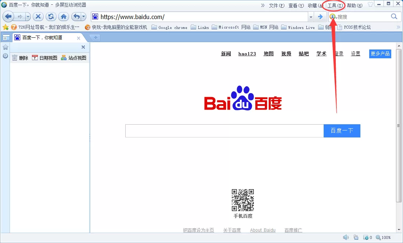This screenshot has height=243, width=403.
Task: Switch to 日期视图 date view
Action: pos(44,58)
